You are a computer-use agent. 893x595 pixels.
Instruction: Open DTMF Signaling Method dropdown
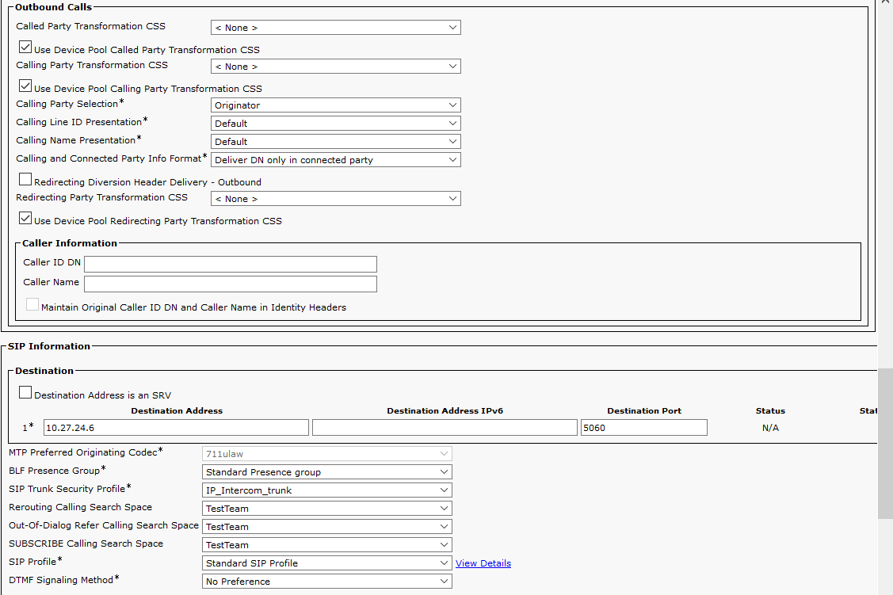coord(327,582)
